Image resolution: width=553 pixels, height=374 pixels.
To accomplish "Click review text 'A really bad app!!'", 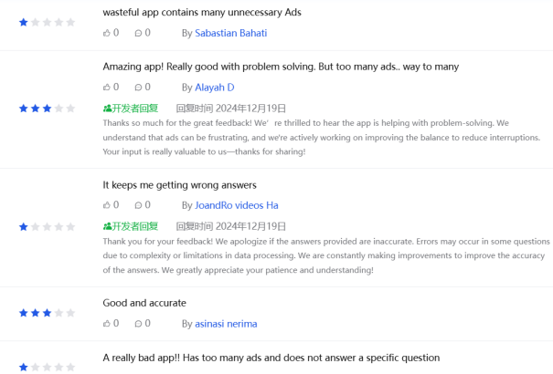I will point(142,358).
